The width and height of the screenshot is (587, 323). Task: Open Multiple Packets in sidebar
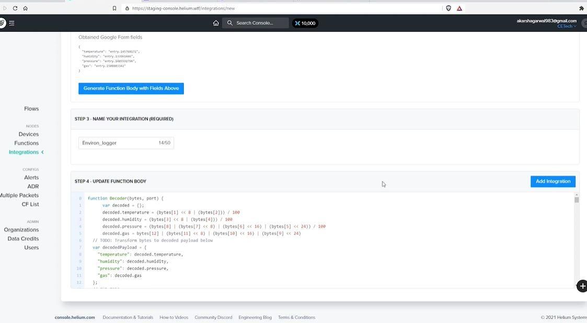pos(19,195)
